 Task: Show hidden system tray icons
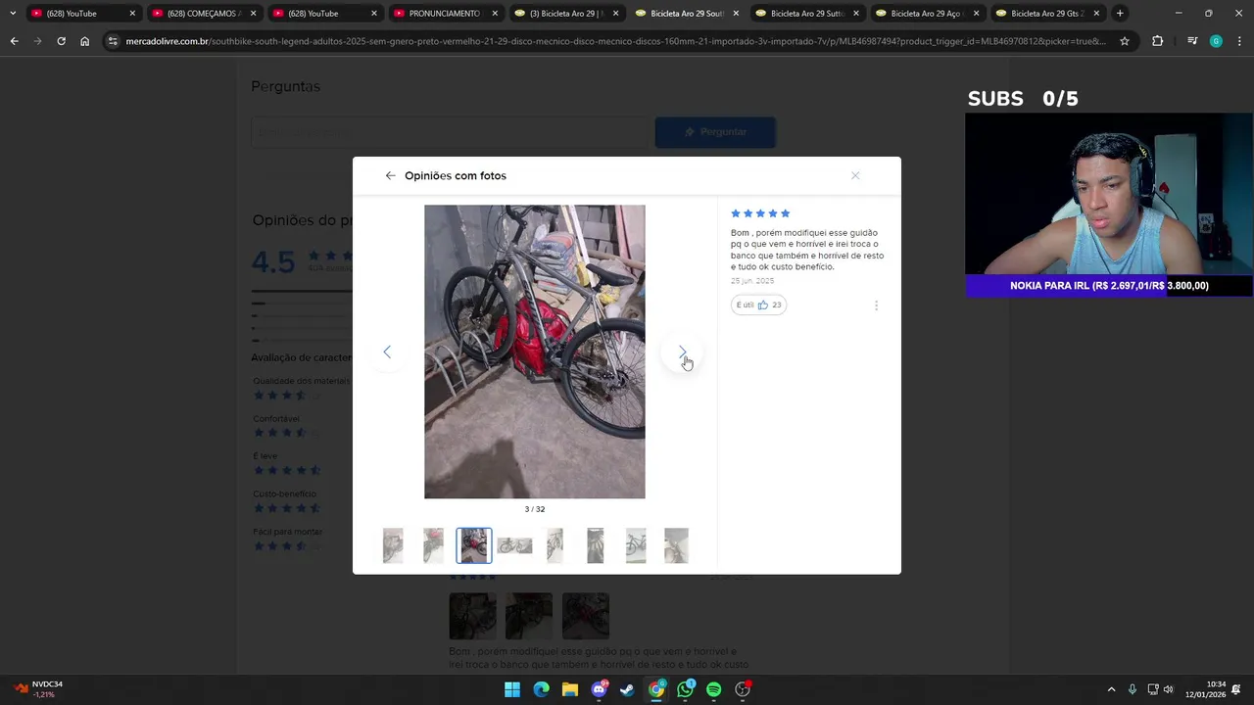(1111, 689)
